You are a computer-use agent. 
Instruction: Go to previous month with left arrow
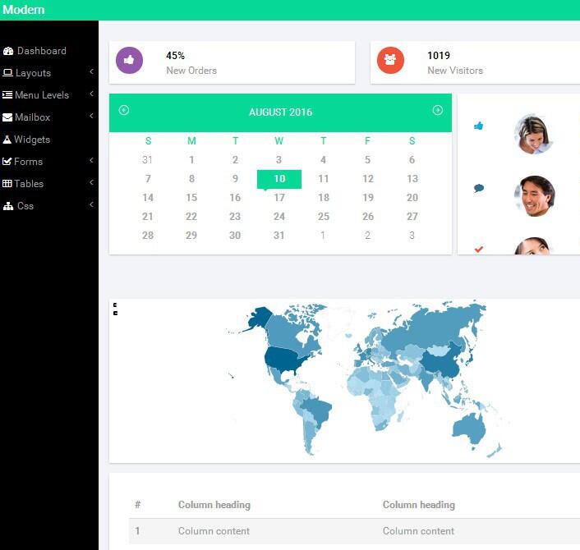tap(124, 110)
